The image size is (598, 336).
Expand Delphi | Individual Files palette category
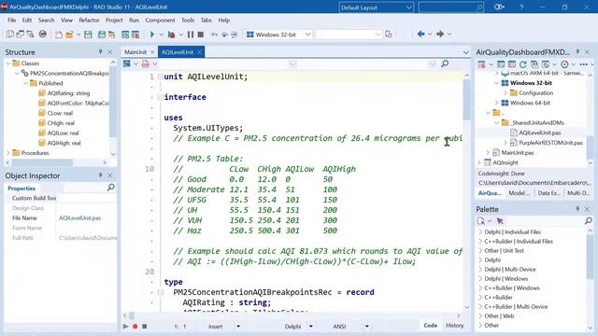point(480,231)
